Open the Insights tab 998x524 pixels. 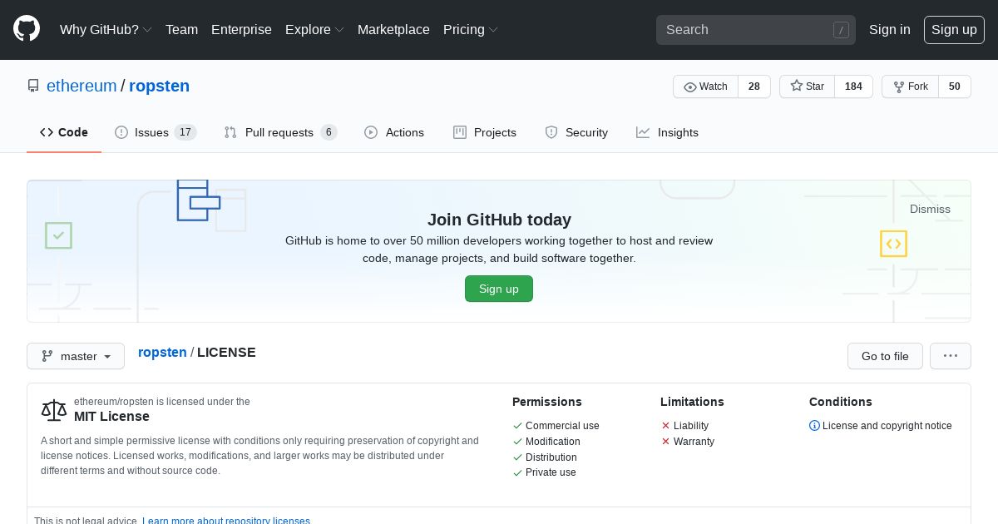667,132
